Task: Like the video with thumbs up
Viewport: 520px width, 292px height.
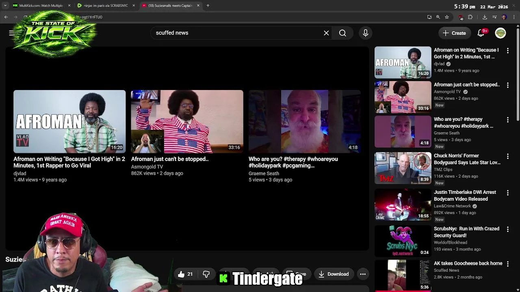Action: (x=185, y=274)
